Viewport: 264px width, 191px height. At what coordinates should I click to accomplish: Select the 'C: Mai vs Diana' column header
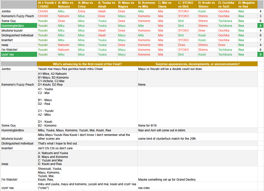pyautogui.click(x=167, y=5)
